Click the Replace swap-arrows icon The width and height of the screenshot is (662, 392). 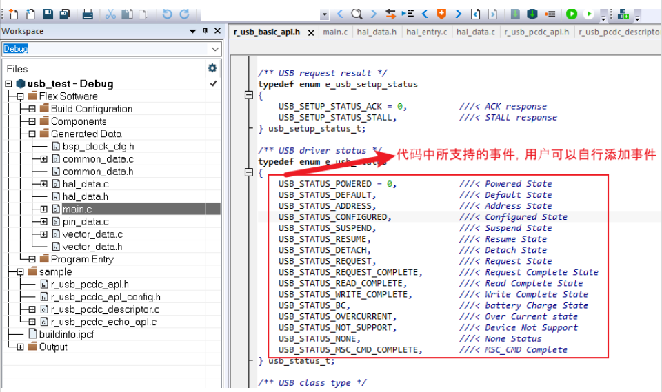pyautogui.click(x=390, y=14)
